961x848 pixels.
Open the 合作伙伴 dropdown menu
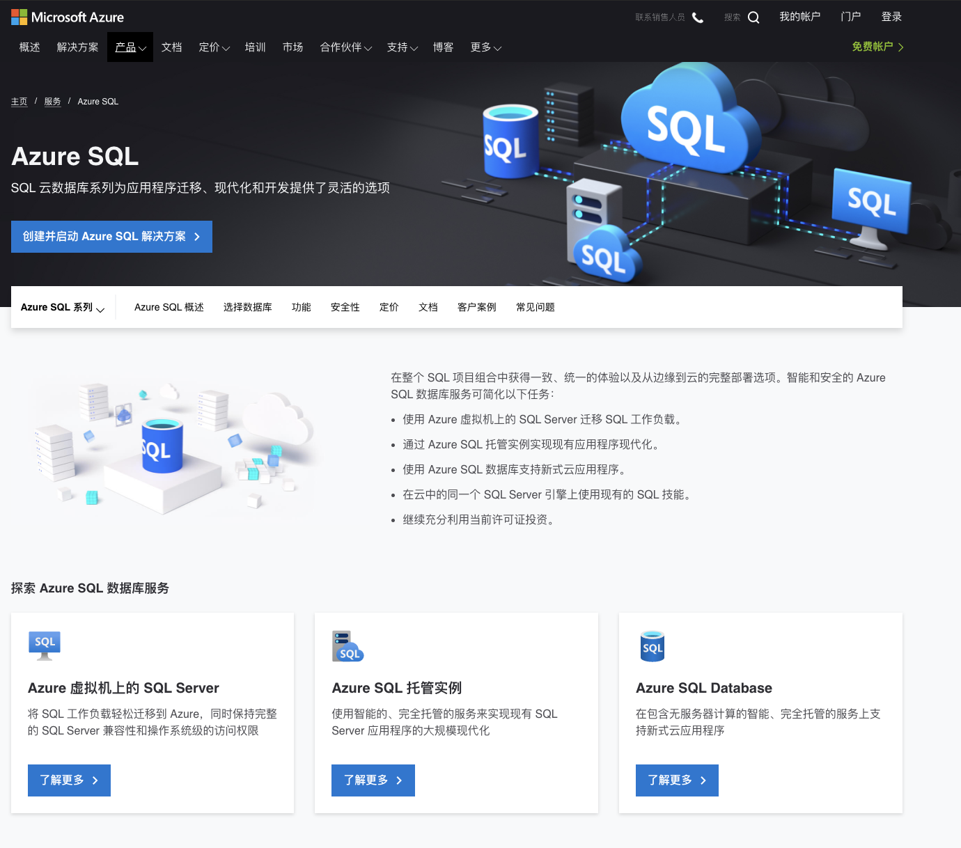click(345, 47)
